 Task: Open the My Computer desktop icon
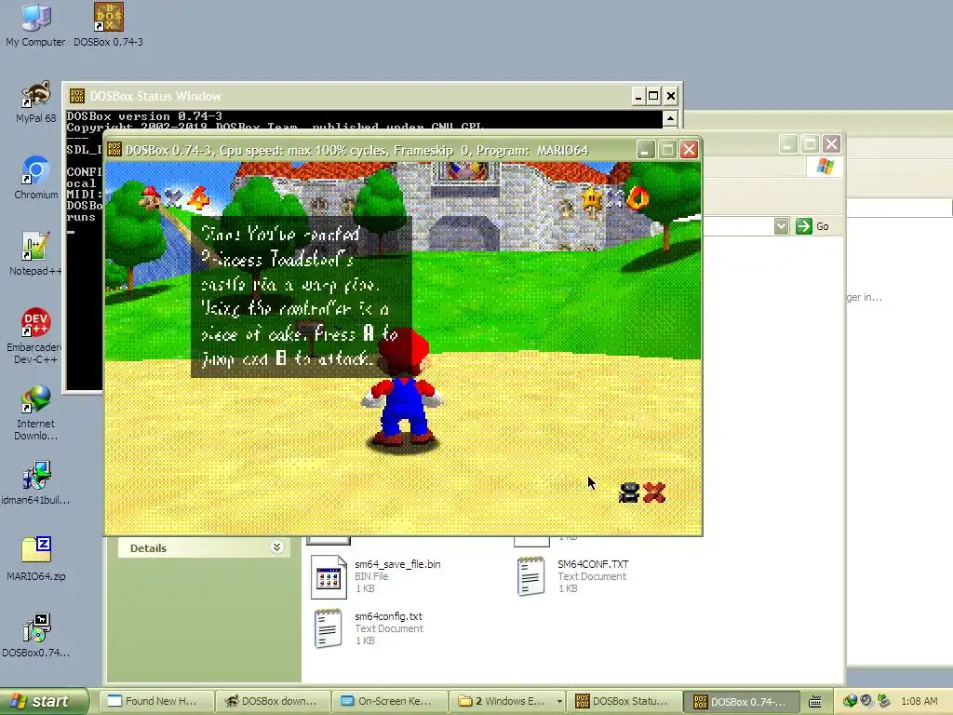point(35,24)
